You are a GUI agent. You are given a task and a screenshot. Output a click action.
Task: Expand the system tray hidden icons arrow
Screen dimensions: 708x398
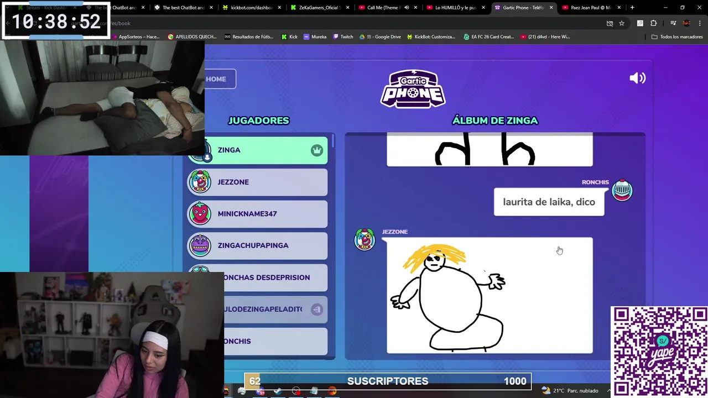coord(609,391)
